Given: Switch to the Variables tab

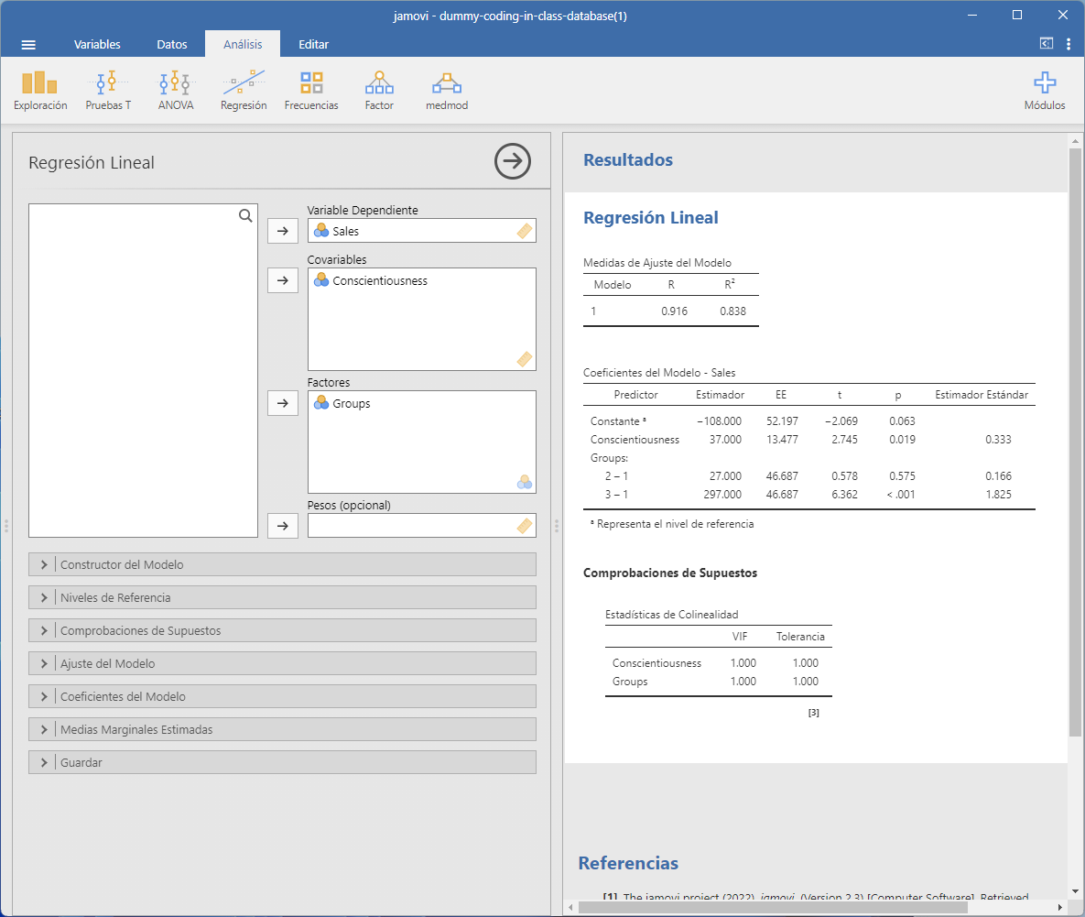Looking at the screenshot, I should (97, 44).
